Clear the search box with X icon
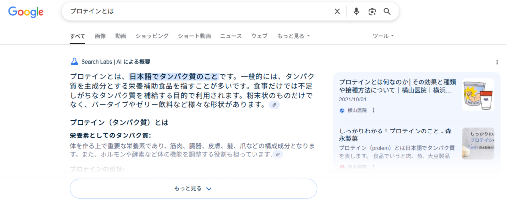 click(337, 11)
